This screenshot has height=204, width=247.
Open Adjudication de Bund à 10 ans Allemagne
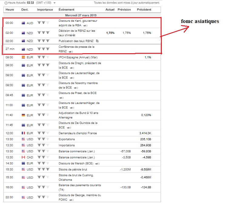[x=78, y=115]
